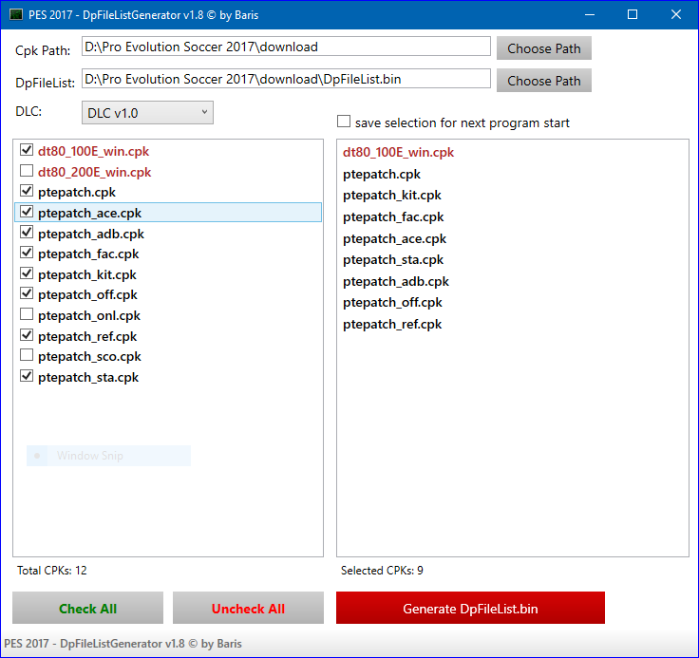Click the Cpk Path input field

click(286, 47)
